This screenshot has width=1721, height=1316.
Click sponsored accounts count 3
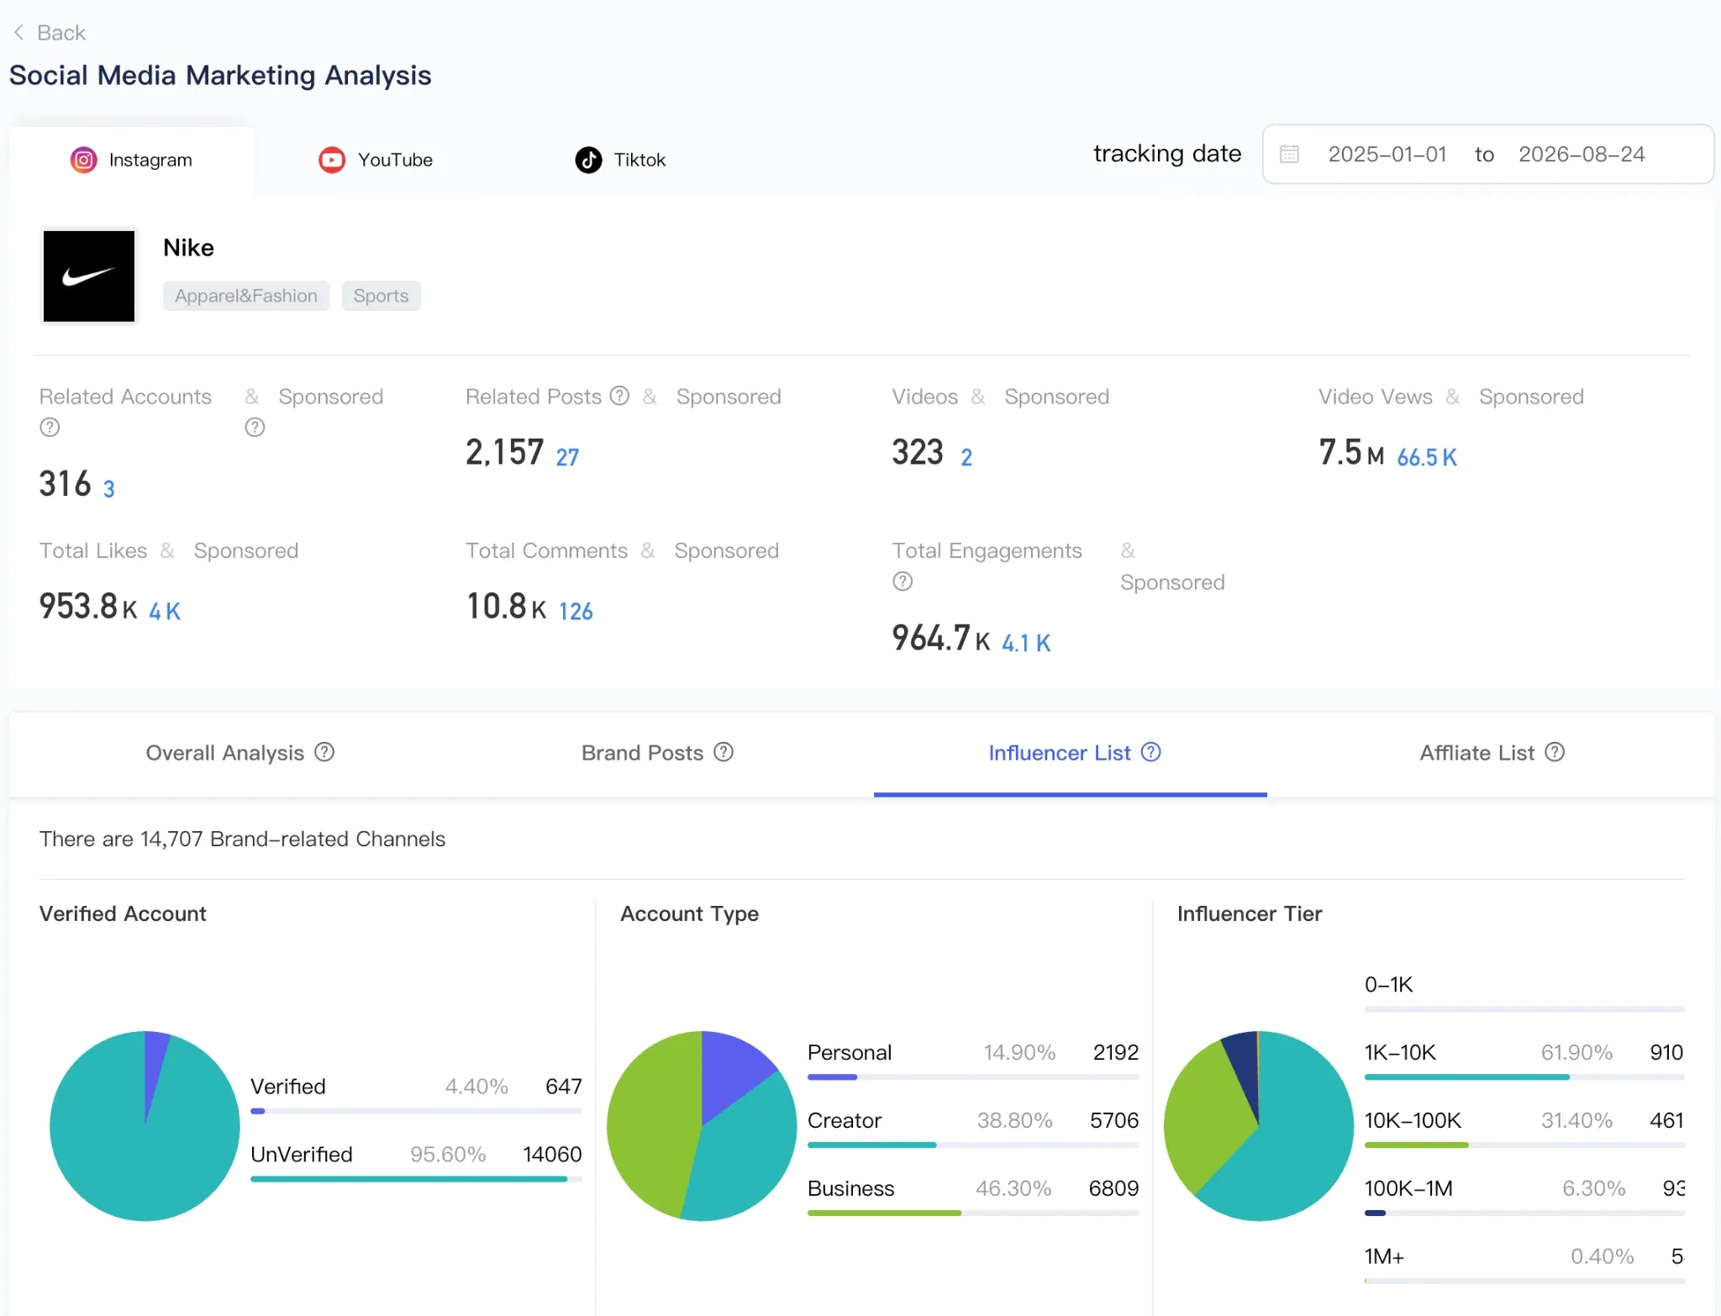coord(108,489)
